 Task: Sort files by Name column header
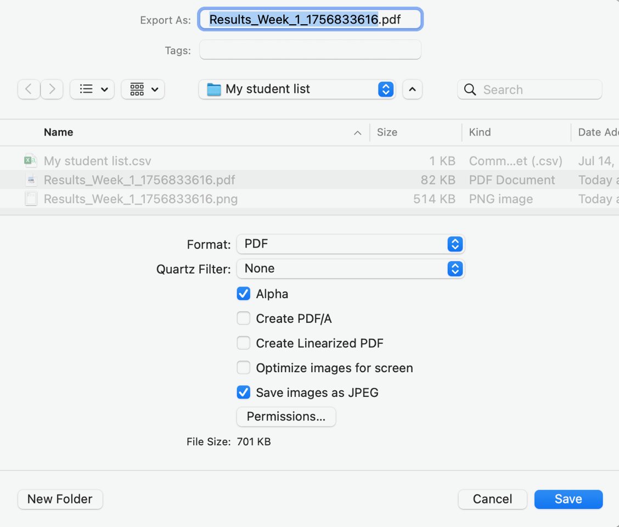(x=59, y=132)
